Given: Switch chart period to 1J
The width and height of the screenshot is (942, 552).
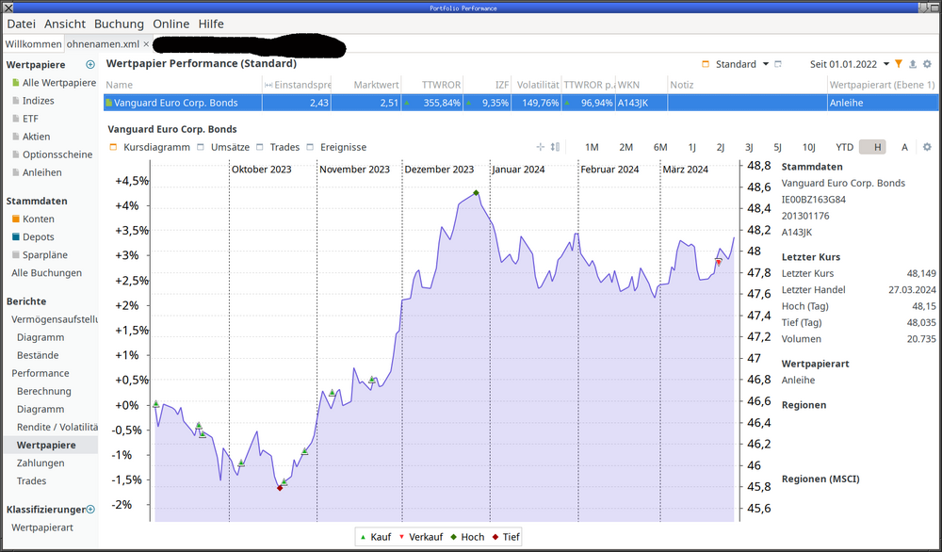Looking at the screenshot, I should click(691, 147).
